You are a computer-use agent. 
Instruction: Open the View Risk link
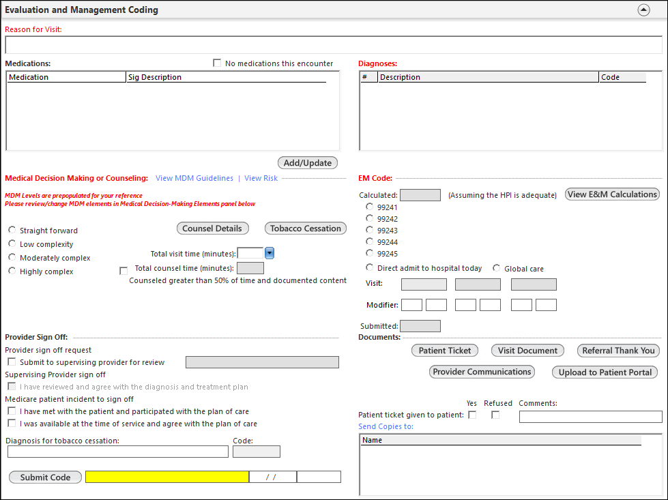pyautogui.click(x=261, y=178)
